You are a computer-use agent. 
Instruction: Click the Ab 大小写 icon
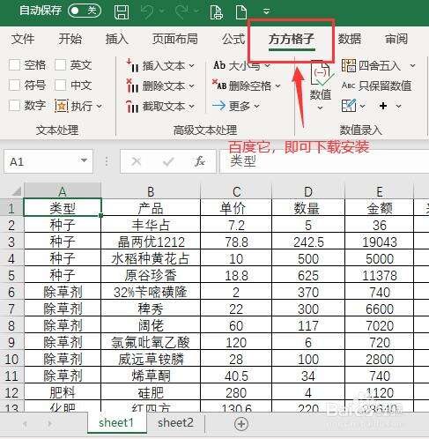click(x=219, y=65)
